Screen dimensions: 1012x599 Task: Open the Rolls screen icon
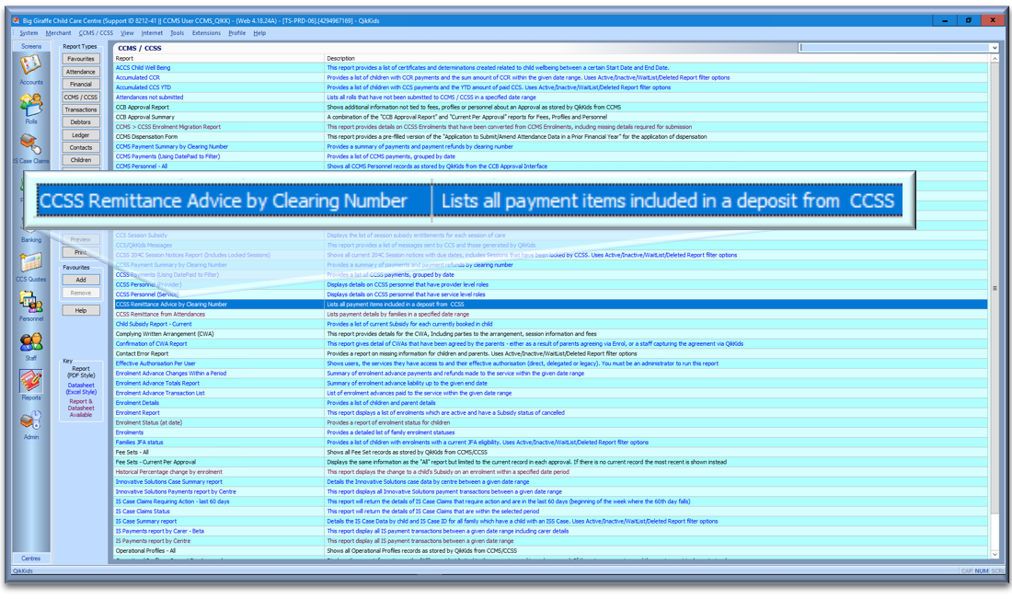(30, 105)
